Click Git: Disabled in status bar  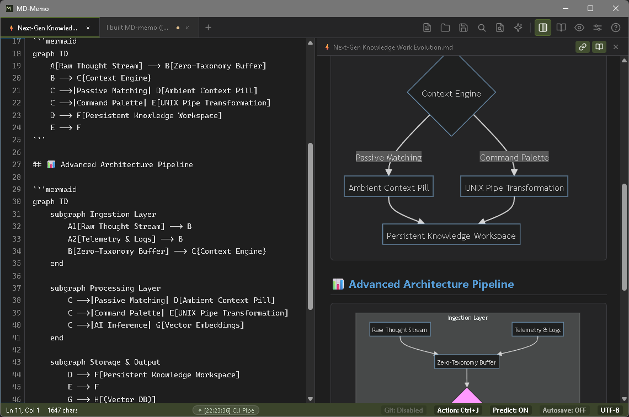click(x=403, y=410)
